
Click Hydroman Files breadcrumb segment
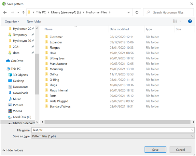[96, 12]
